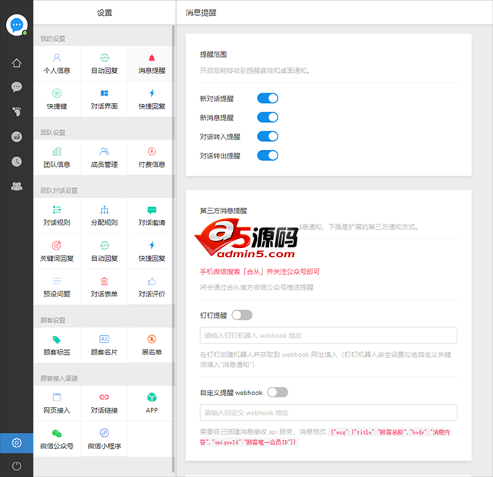Open 对话邀请 tile
The width and height of the screenshot is (493, 477).
pyautogui.click(x=152, y=215)
